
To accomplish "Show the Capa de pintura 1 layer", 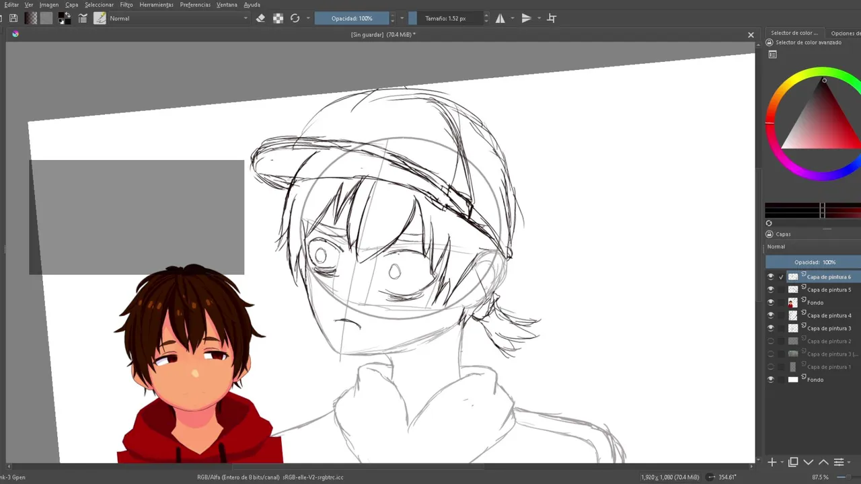I will [771, 367].
